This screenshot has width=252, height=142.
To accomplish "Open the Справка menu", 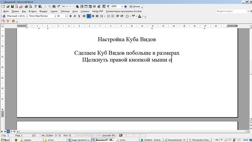I will [x=85, y=11].
